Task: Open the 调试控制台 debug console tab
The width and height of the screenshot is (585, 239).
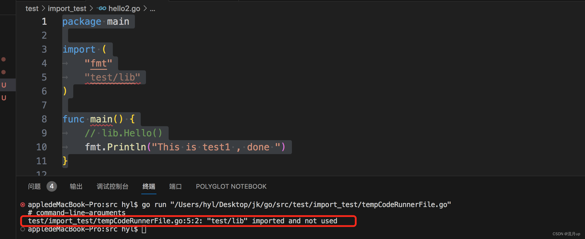Action: click(113, 186)
